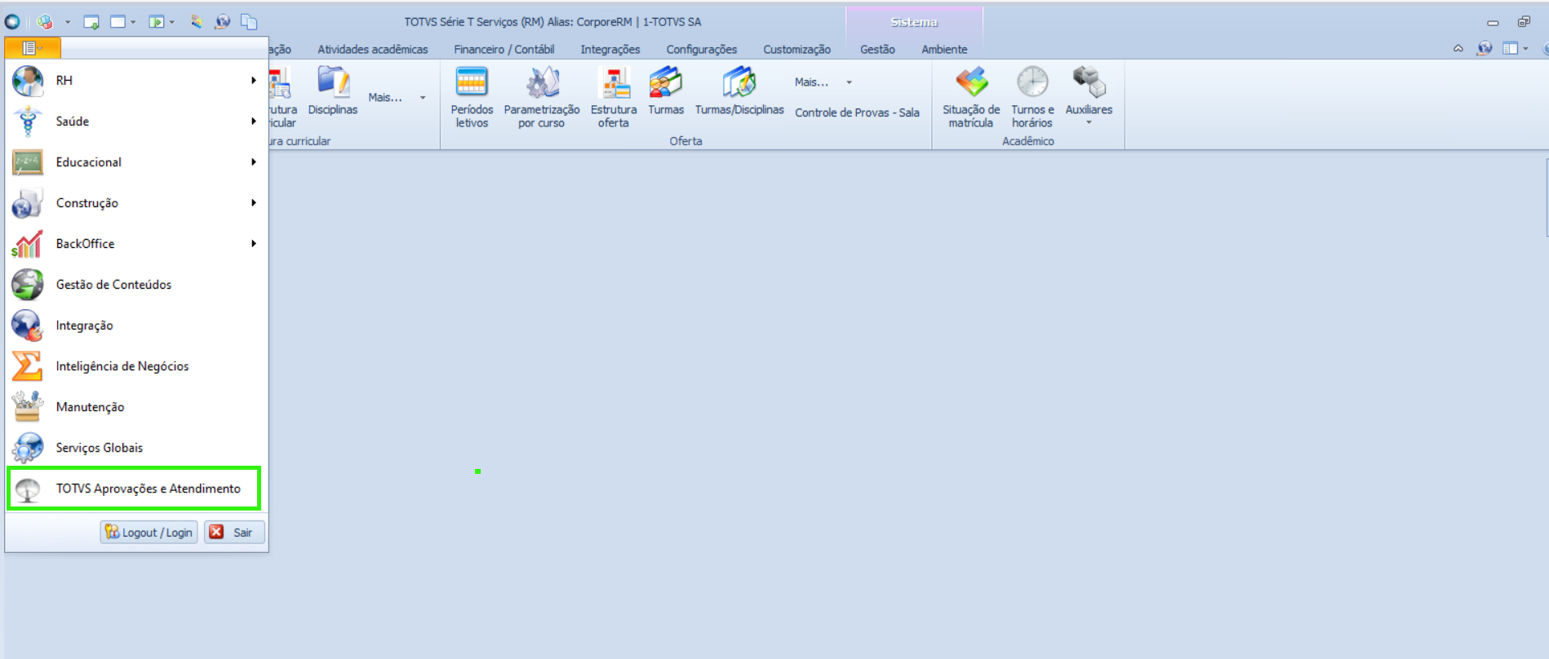Expand the RH submenu arrow

pos(254,81)
